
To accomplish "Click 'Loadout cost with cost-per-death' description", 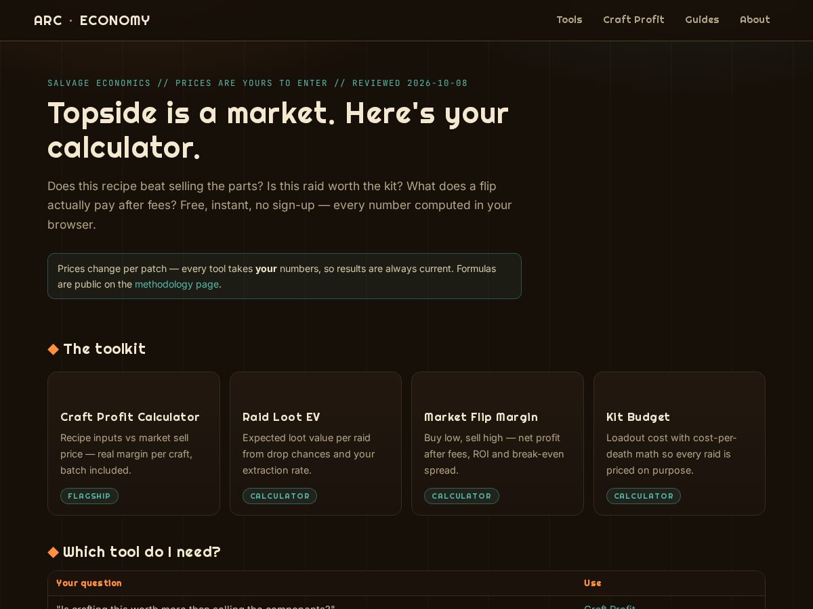I will (x=671, y=454).
